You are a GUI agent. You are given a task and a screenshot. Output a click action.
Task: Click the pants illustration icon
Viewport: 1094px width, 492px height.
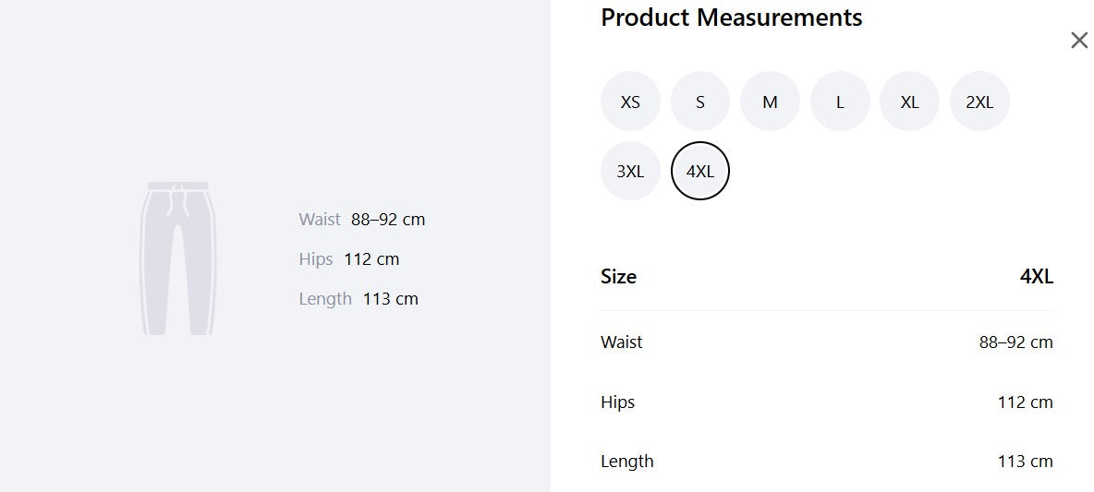pyautogui.click(x=178, y=258)
